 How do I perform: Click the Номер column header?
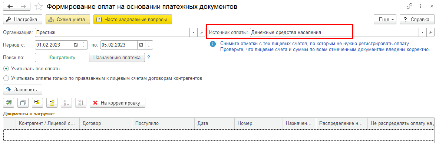259,123
